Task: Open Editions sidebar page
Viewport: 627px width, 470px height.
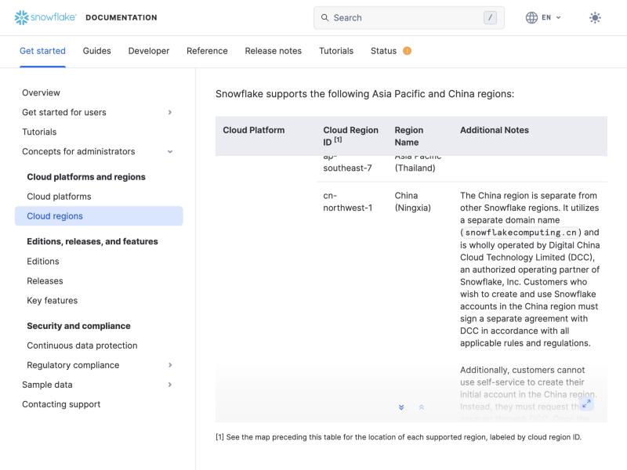Action: (43, 262)
